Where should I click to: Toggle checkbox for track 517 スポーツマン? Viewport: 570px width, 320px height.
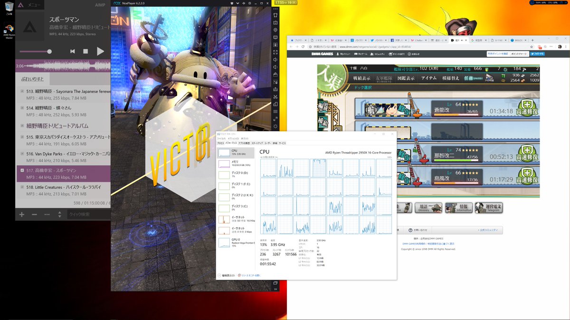pos(22,170)
